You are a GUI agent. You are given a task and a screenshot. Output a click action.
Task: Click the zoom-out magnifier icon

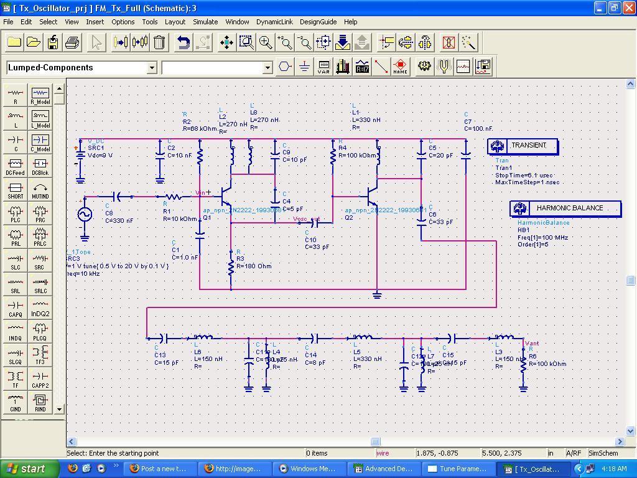point(304,42)
